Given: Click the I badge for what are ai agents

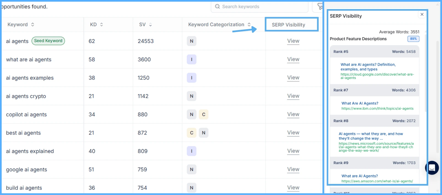Looking at the screenshot, I should [x=191, y=59].
